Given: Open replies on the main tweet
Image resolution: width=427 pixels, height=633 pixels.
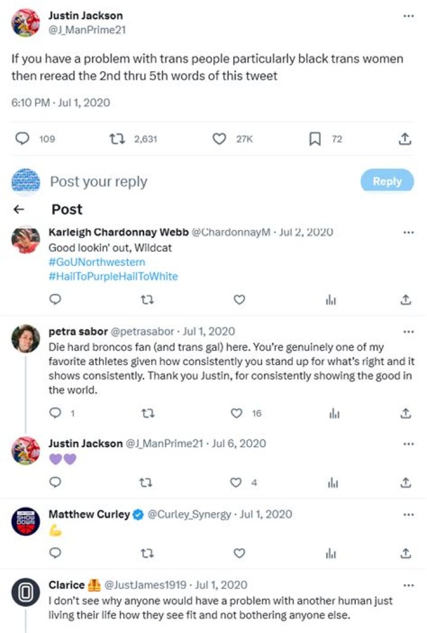Looking at the screenshot, I should click(22, 139).
